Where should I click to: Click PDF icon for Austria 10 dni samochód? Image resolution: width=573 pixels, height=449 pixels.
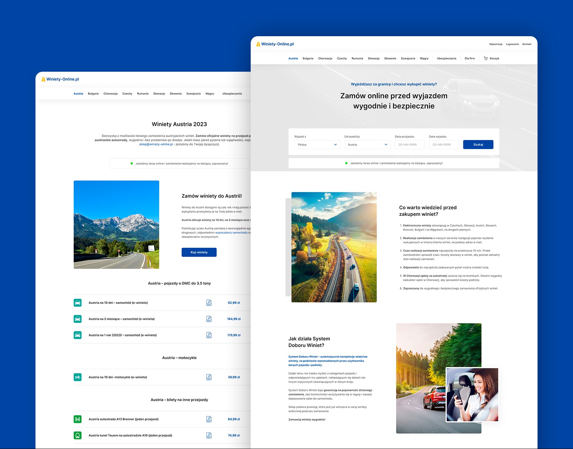pyautogui.click(x=209, y=303)
